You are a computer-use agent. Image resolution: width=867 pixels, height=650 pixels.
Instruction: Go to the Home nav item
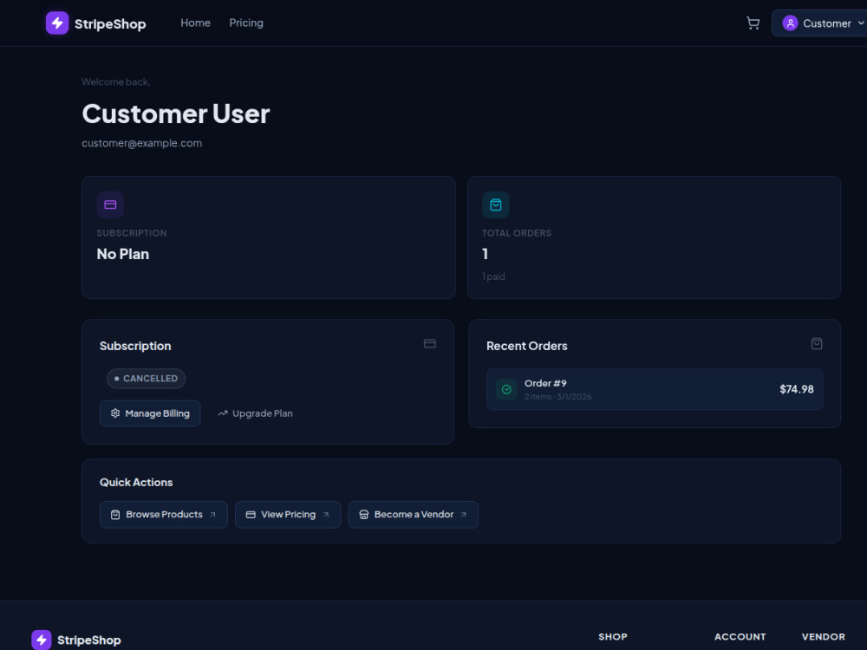pyautogui.click(x=195, y=23)
